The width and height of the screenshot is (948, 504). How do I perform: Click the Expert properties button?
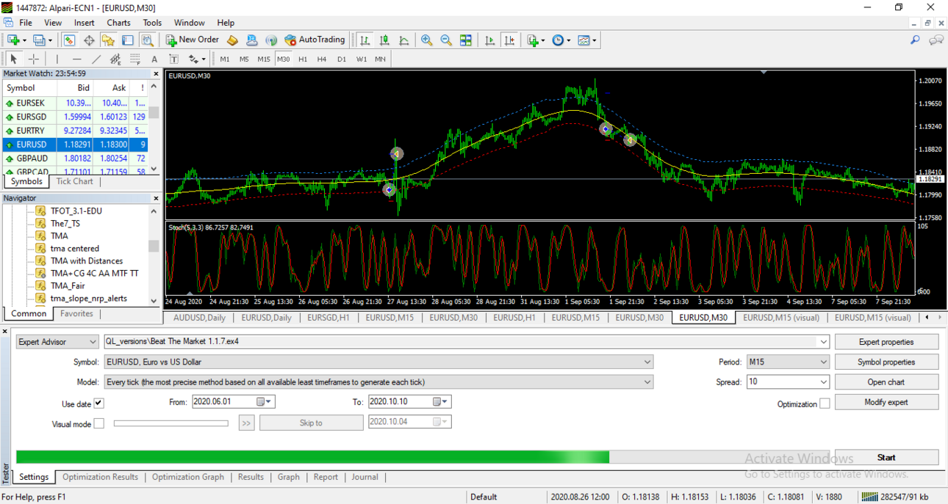(886, 342)
